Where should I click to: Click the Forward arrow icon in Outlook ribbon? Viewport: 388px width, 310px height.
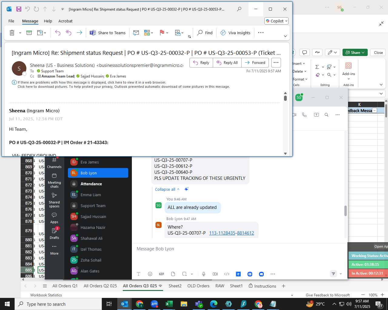tap(79, 33)
